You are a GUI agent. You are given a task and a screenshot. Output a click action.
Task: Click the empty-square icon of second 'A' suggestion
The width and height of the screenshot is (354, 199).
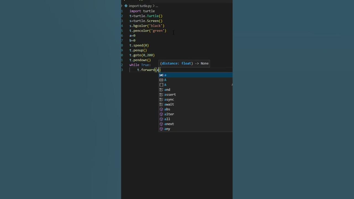161,85
